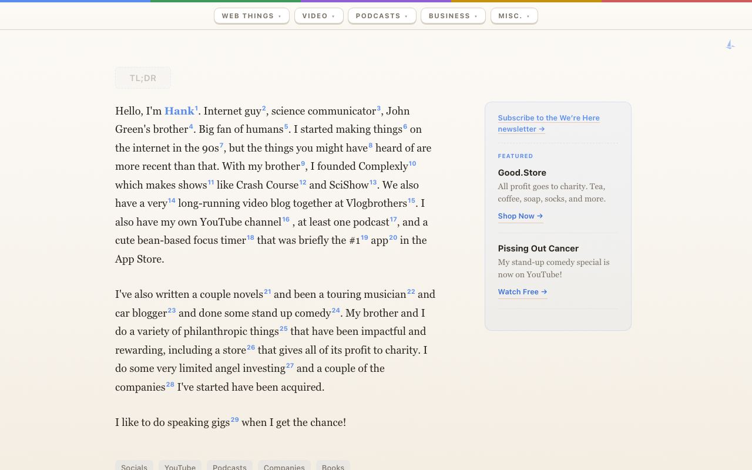Open footnote 12 after Crash Course
The width and height of the screenshot is (752, 470).
click(303, 182)
